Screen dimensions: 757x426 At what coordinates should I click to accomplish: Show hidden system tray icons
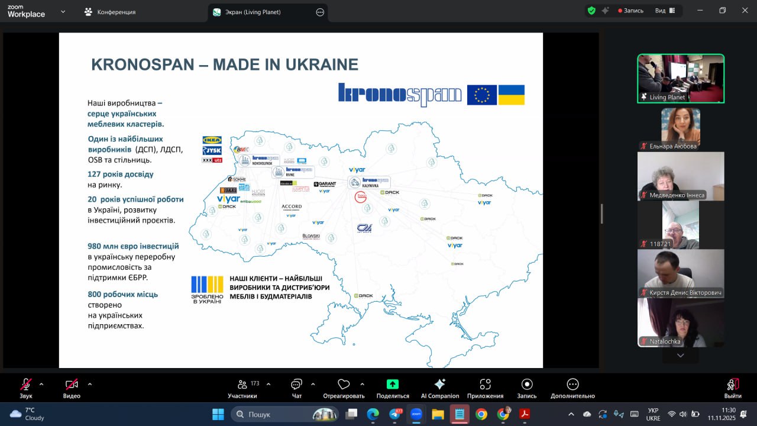tap(571, 414)
